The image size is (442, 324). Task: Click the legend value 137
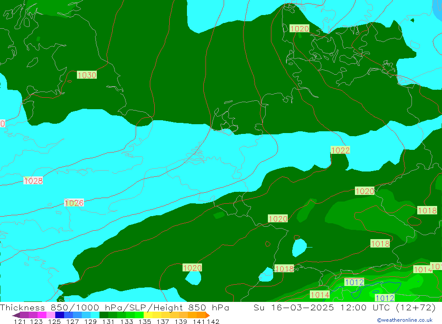163,321
